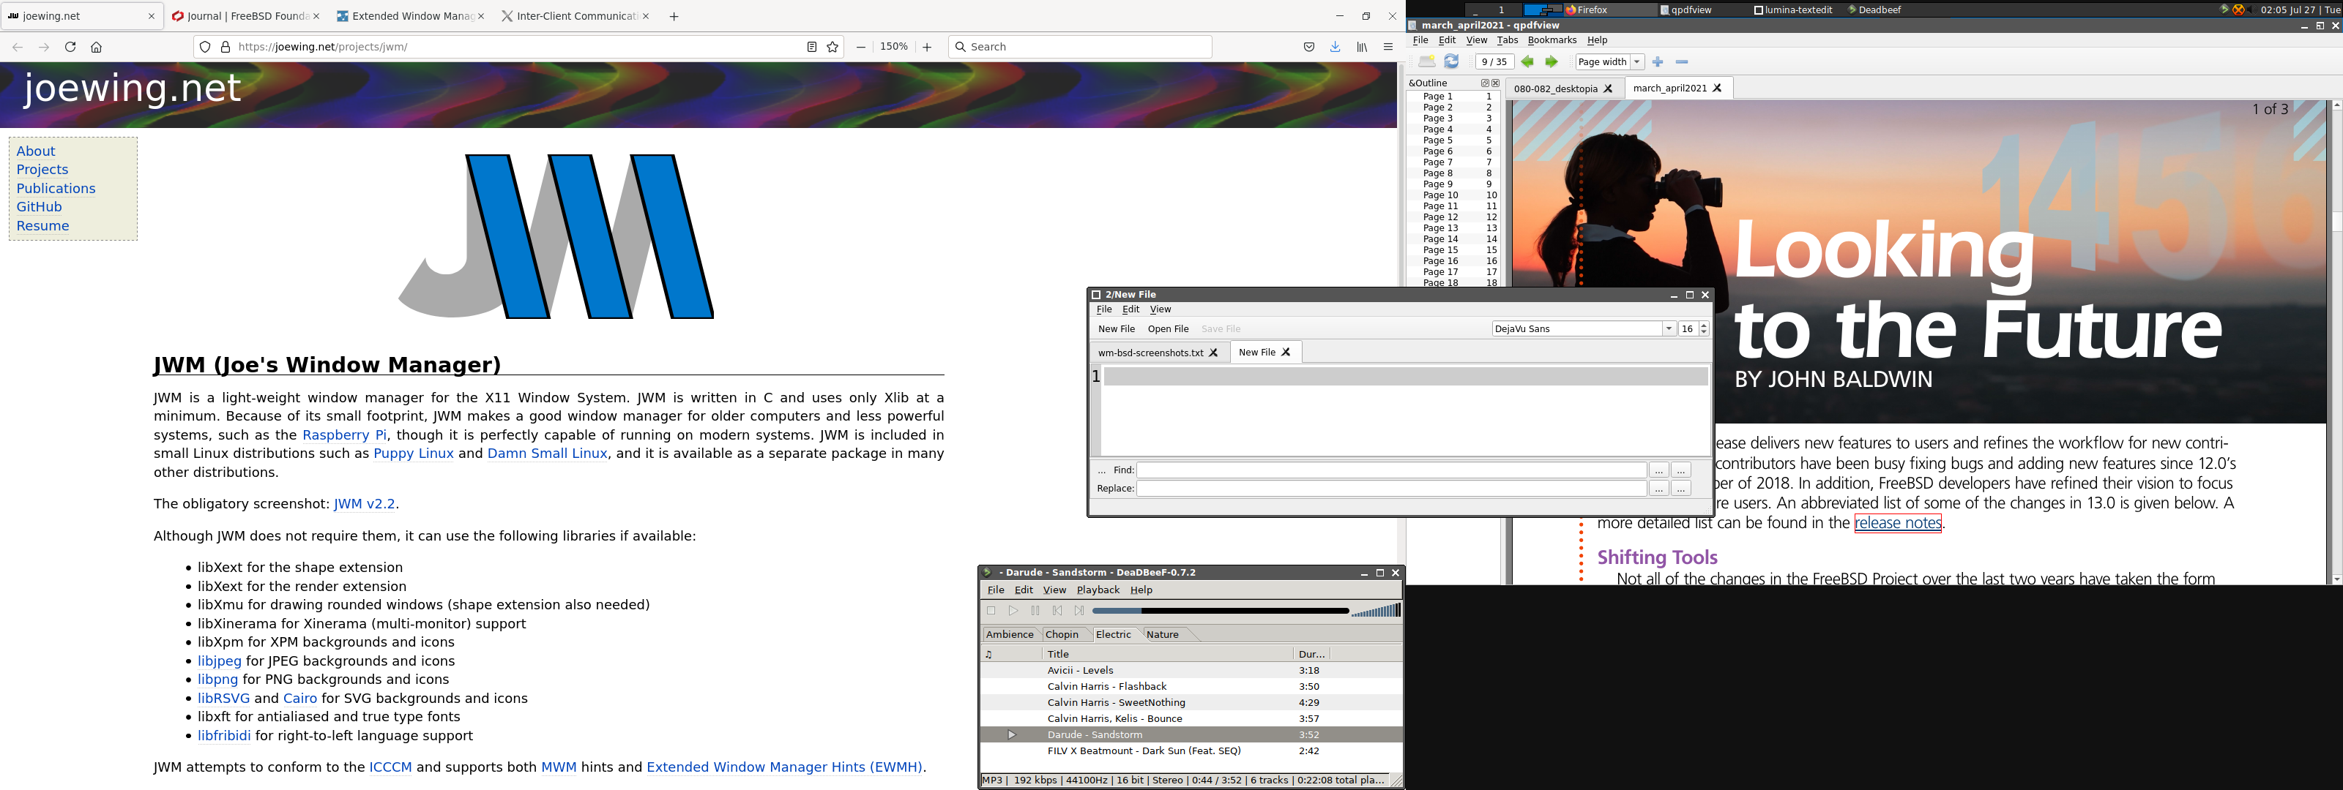
Task: Switch to Ambience playlist tab
Action: (1010, 634)
